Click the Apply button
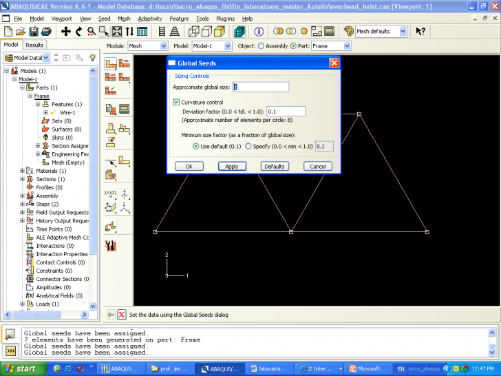Viewport: 501px width, 376px height. (x=232, y=167)
